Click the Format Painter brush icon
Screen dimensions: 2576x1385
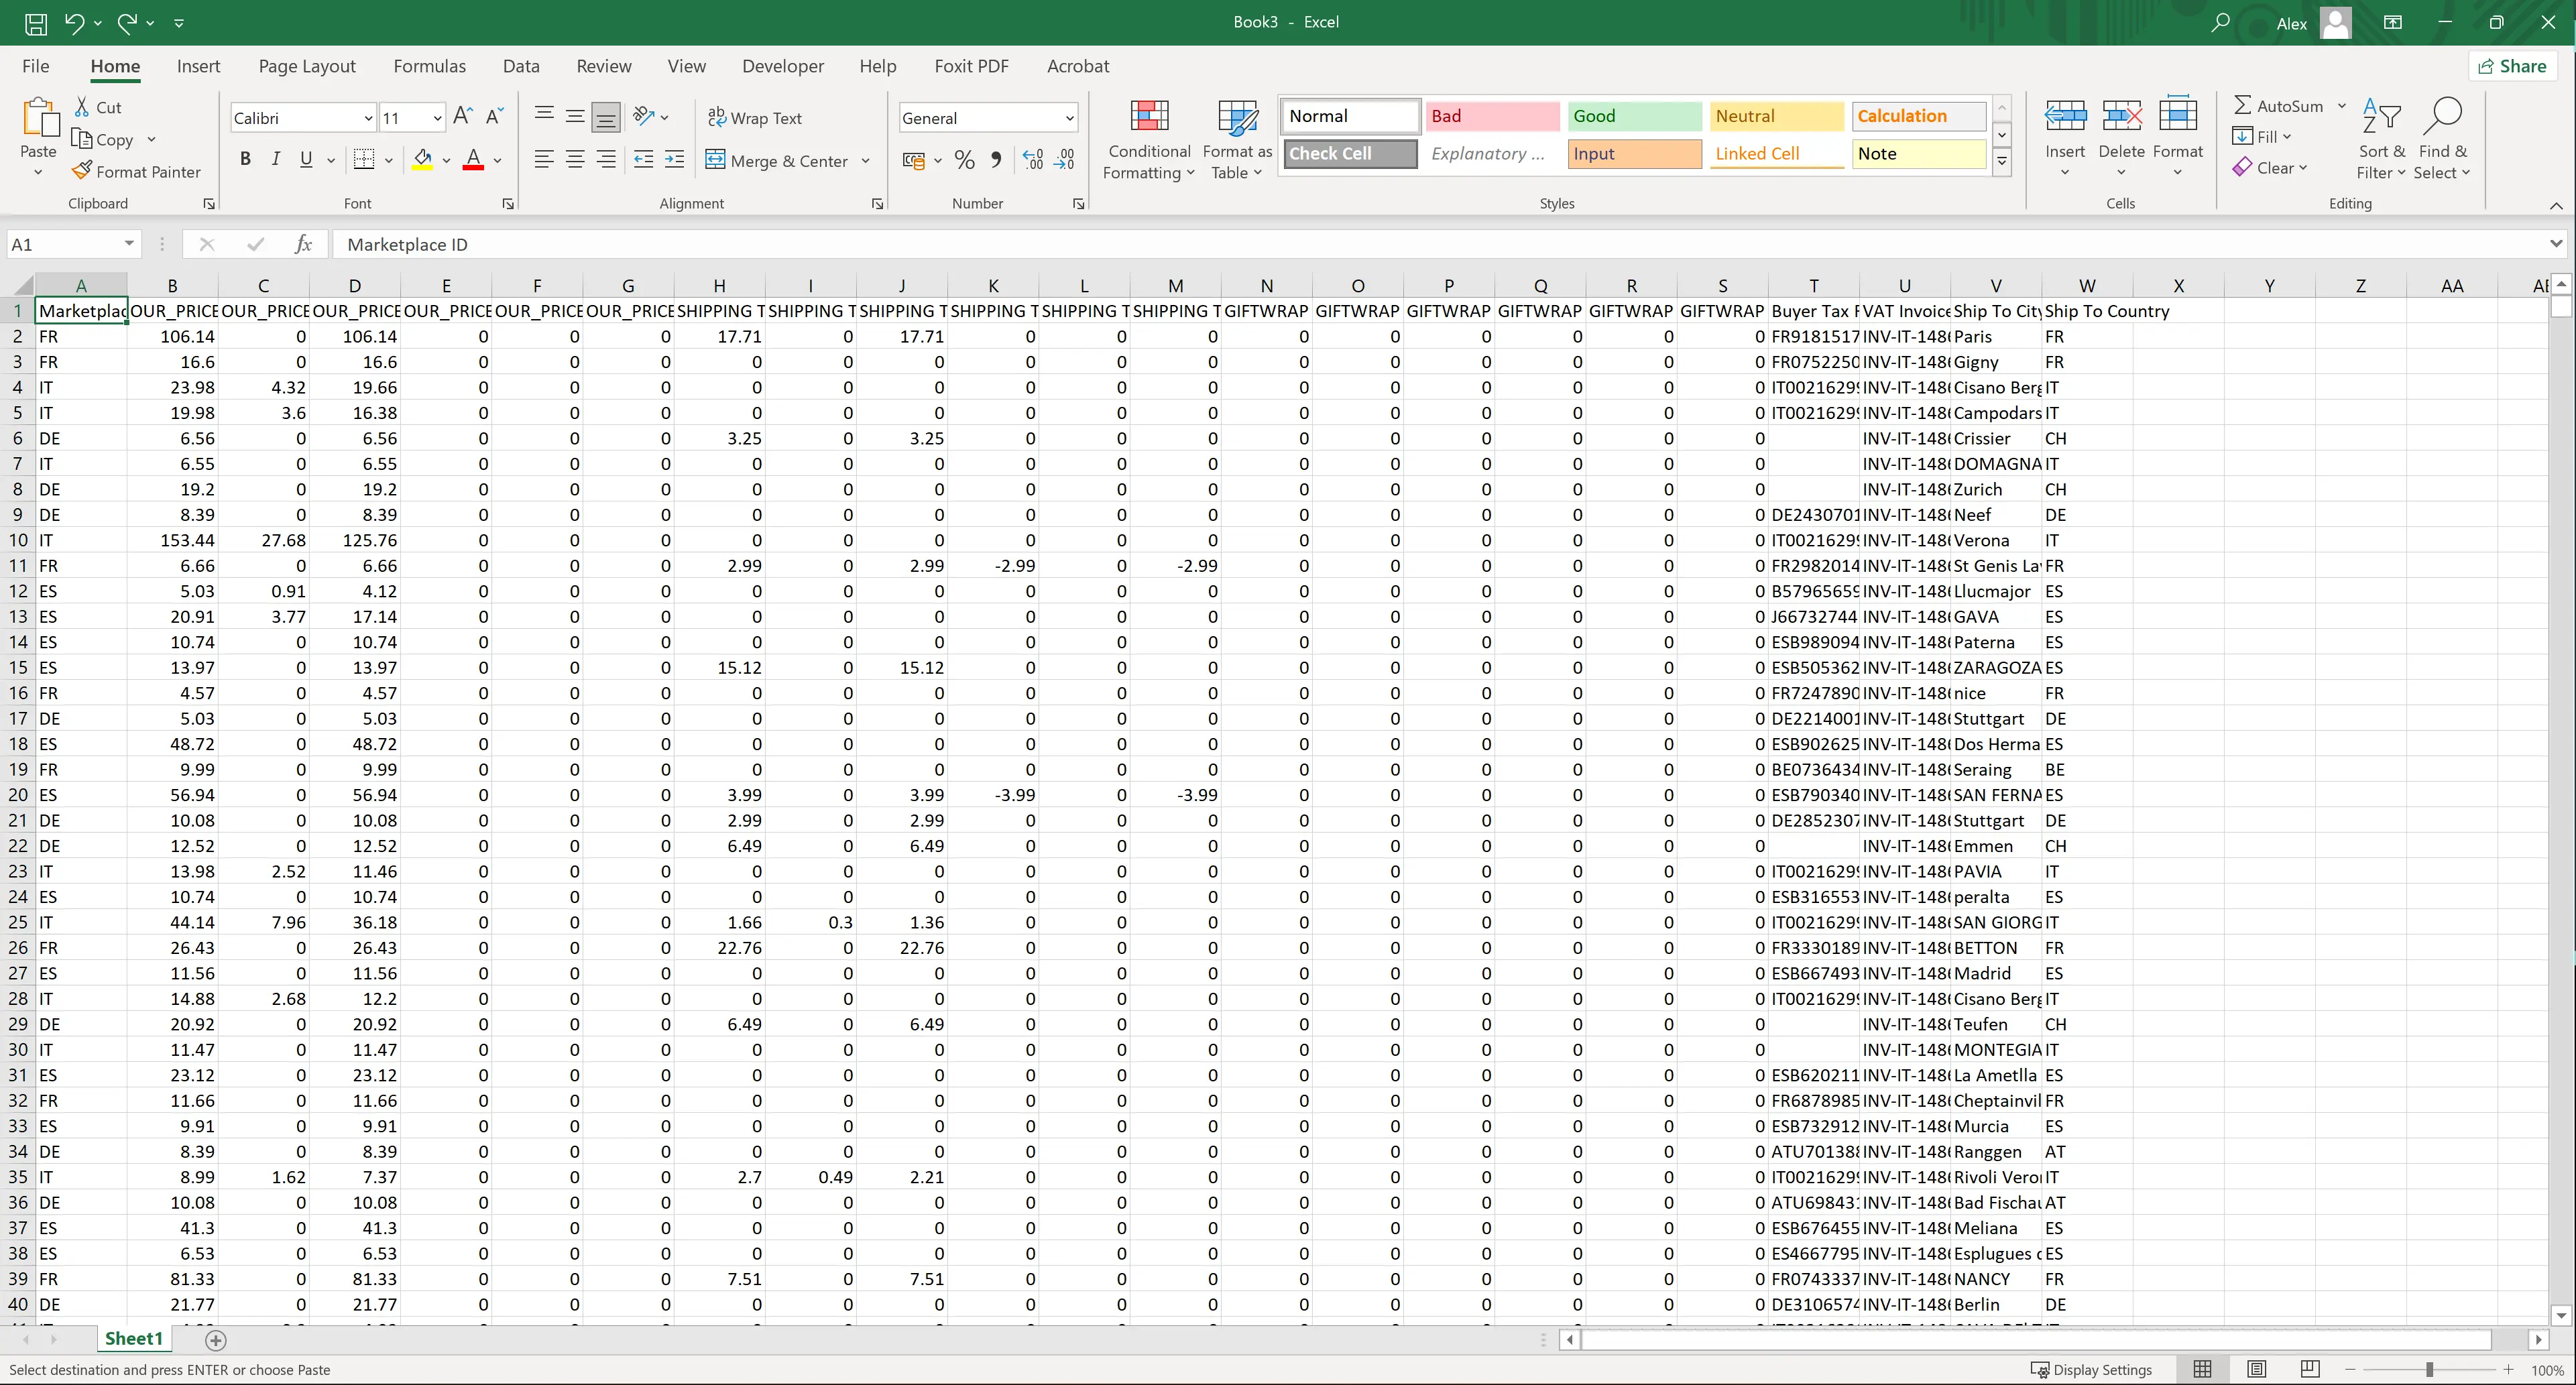pos(82,171)
